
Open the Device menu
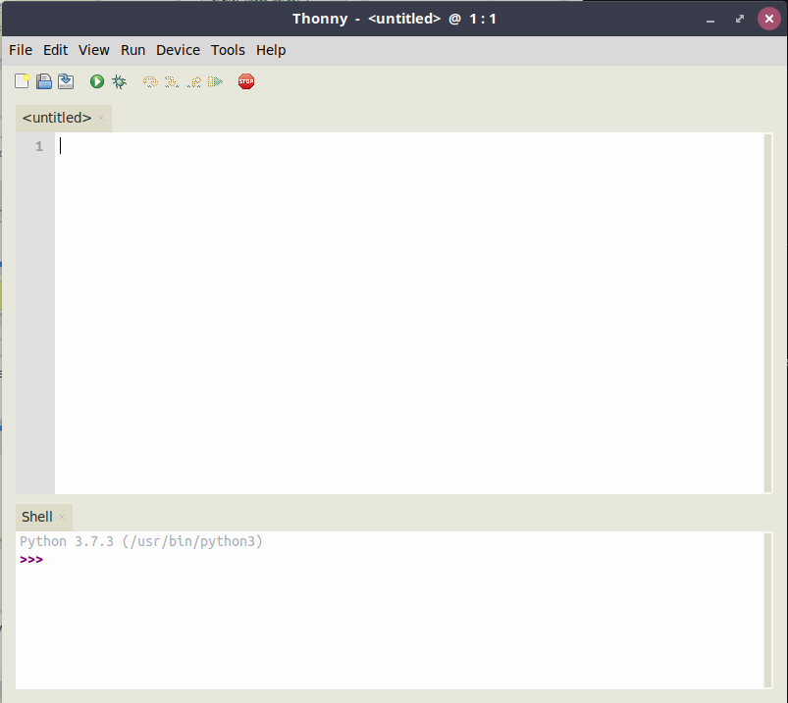click(x=178, y=50)
